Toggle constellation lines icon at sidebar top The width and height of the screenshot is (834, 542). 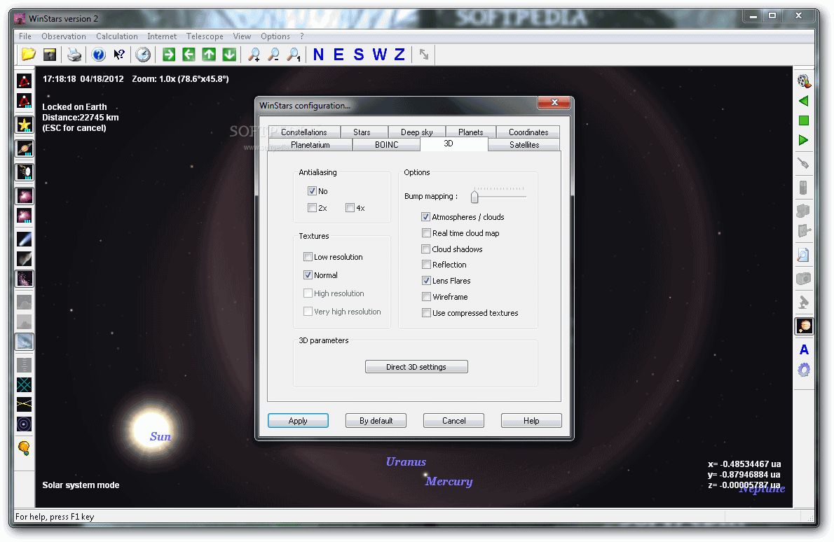[24, 81]
